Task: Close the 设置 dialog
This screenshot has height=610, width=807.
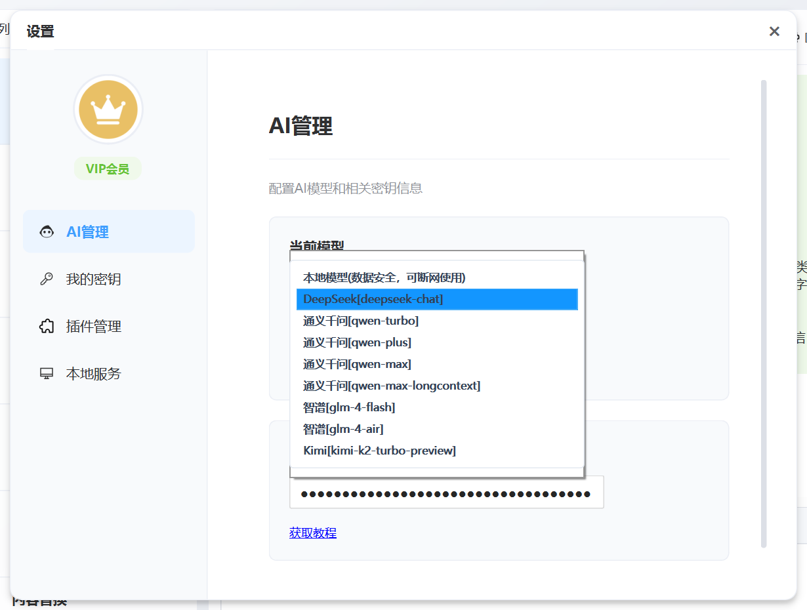Action: point(774,31)
